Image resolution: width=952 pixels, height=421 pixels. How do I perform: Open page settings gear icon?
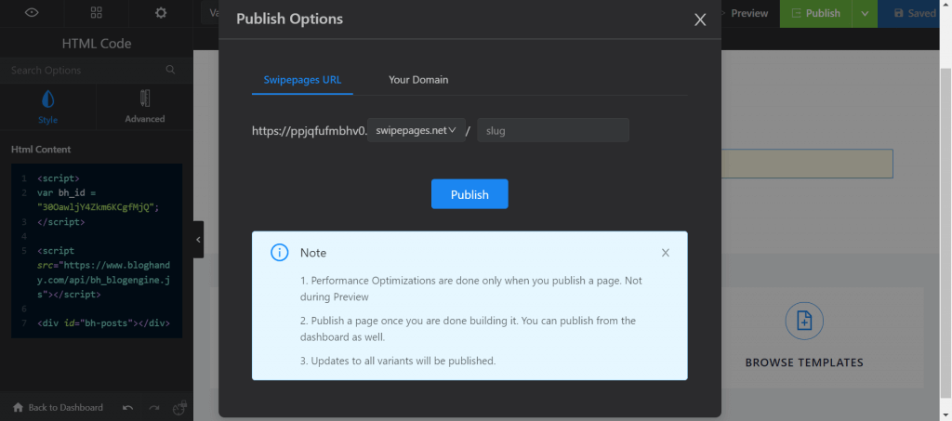160,13
